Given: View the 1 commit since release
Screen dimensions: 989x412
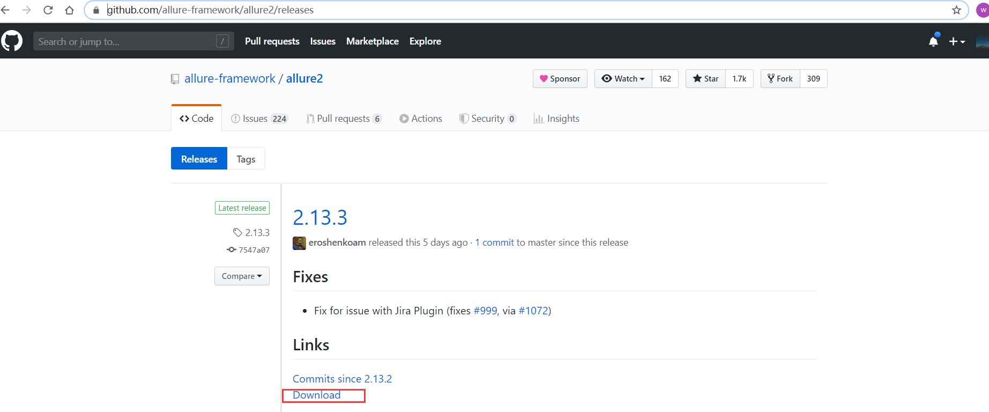Looking at the screenshot, I should [x=494, y=242].
